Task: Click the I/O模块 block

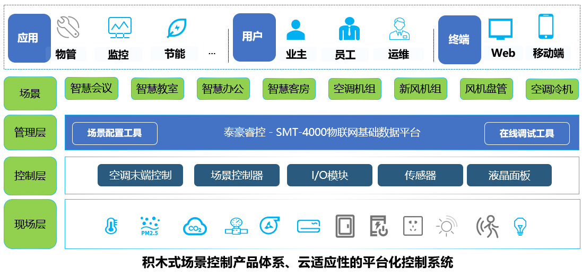Action: tap(329, 175)
